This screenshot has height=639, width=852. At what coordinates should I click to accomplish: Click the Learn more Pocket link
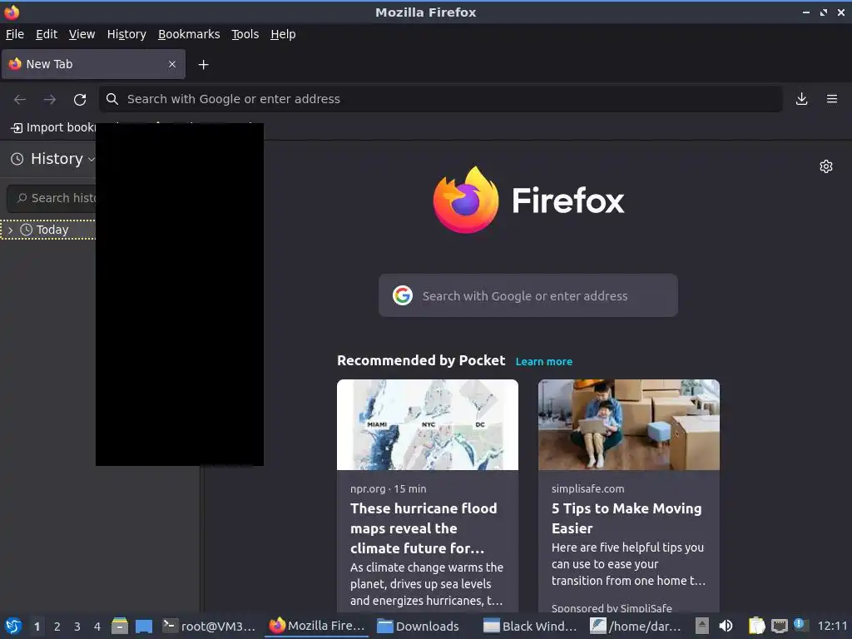(544, 361)
